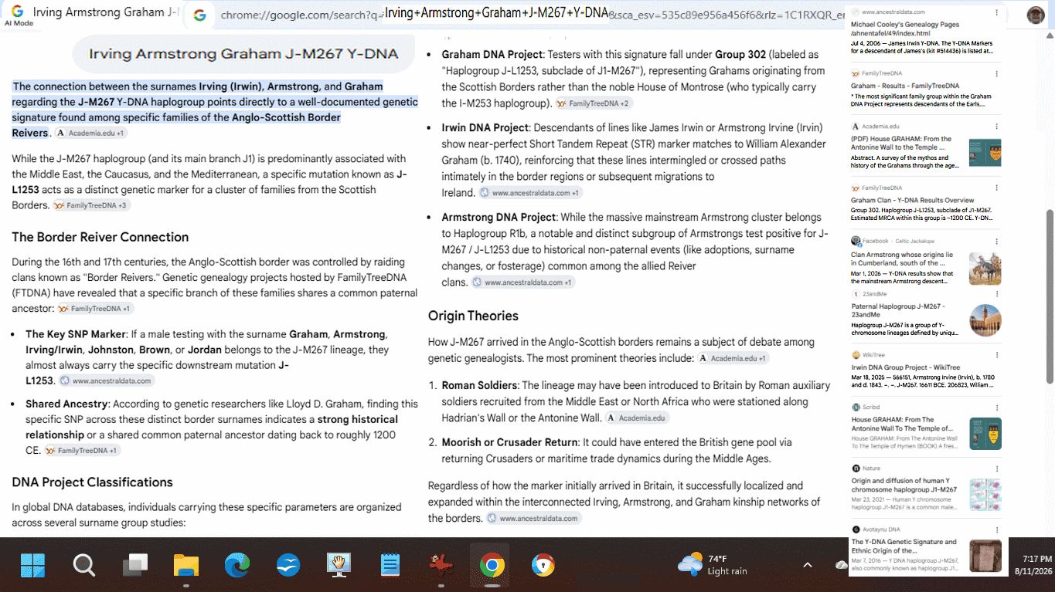
Task: Open Academia.edu +1 chip under Origin Theories
Action: click(733, 358)
